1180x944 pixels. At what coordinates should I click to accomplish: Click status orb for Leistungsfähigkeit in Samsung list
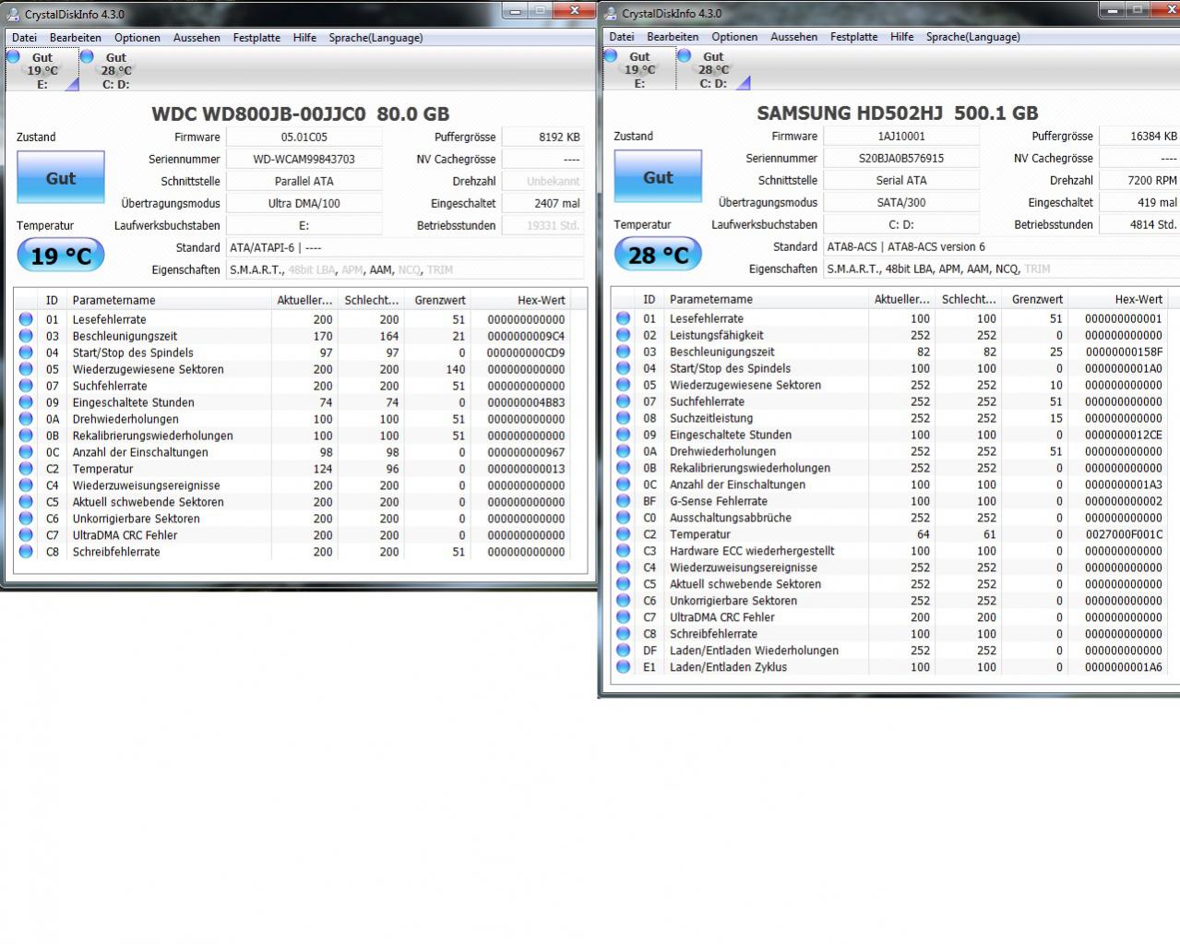(x=623, y=335)
